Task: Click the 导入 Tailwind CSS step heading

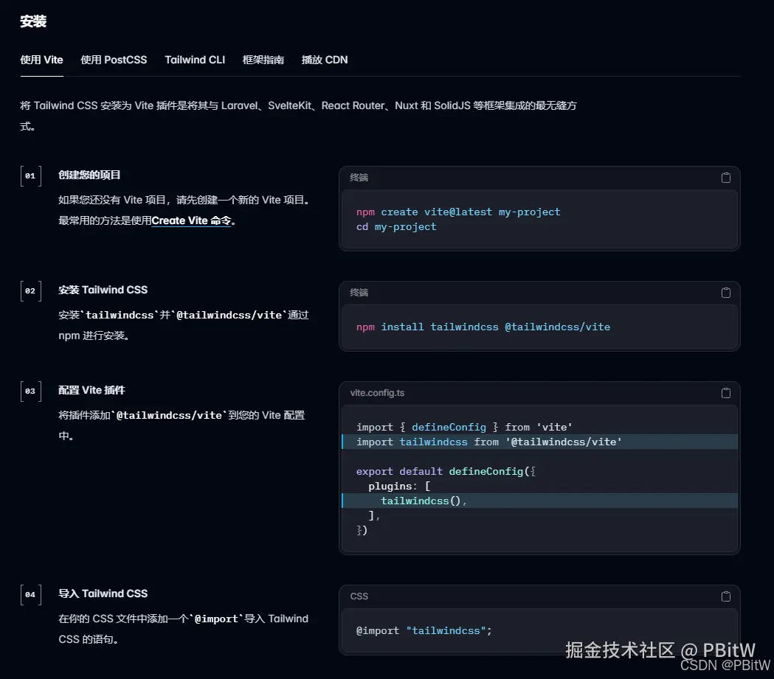Action: [103, 593]
